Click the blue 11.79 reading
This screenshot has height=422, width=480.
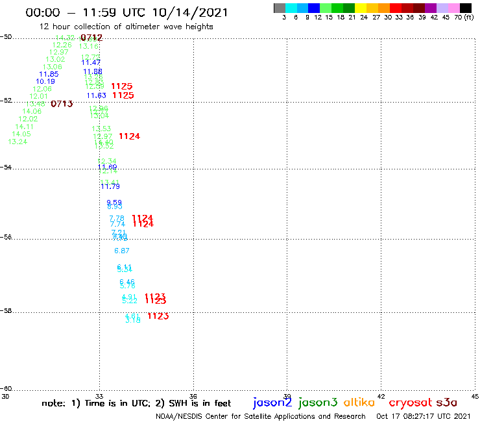coord(110,186)
